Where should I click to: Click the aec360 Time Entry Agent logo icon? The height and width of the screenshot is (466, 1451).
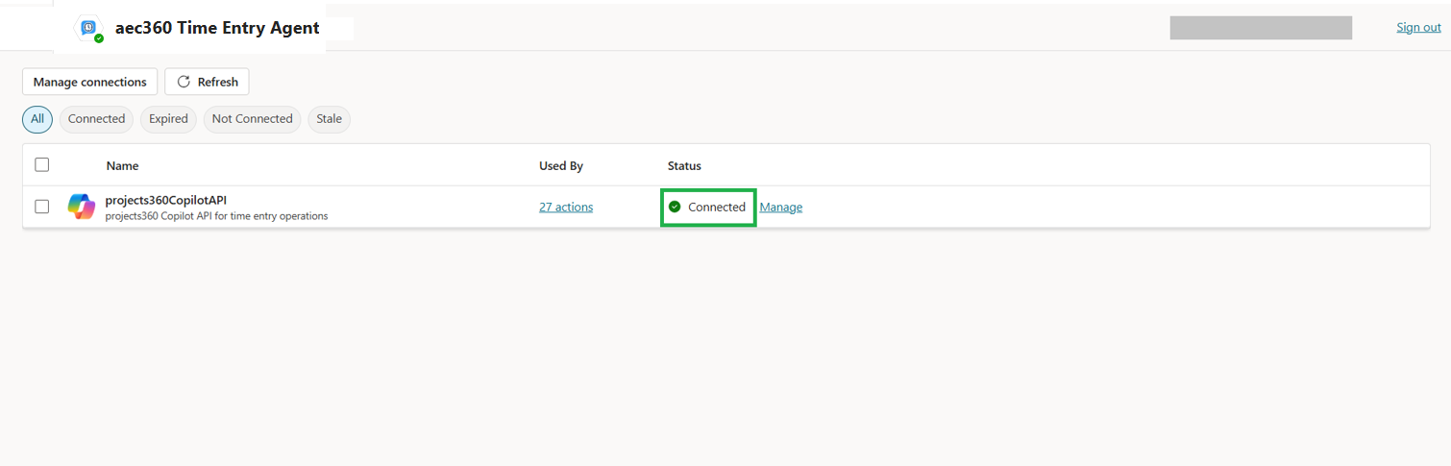click(89, 28)
